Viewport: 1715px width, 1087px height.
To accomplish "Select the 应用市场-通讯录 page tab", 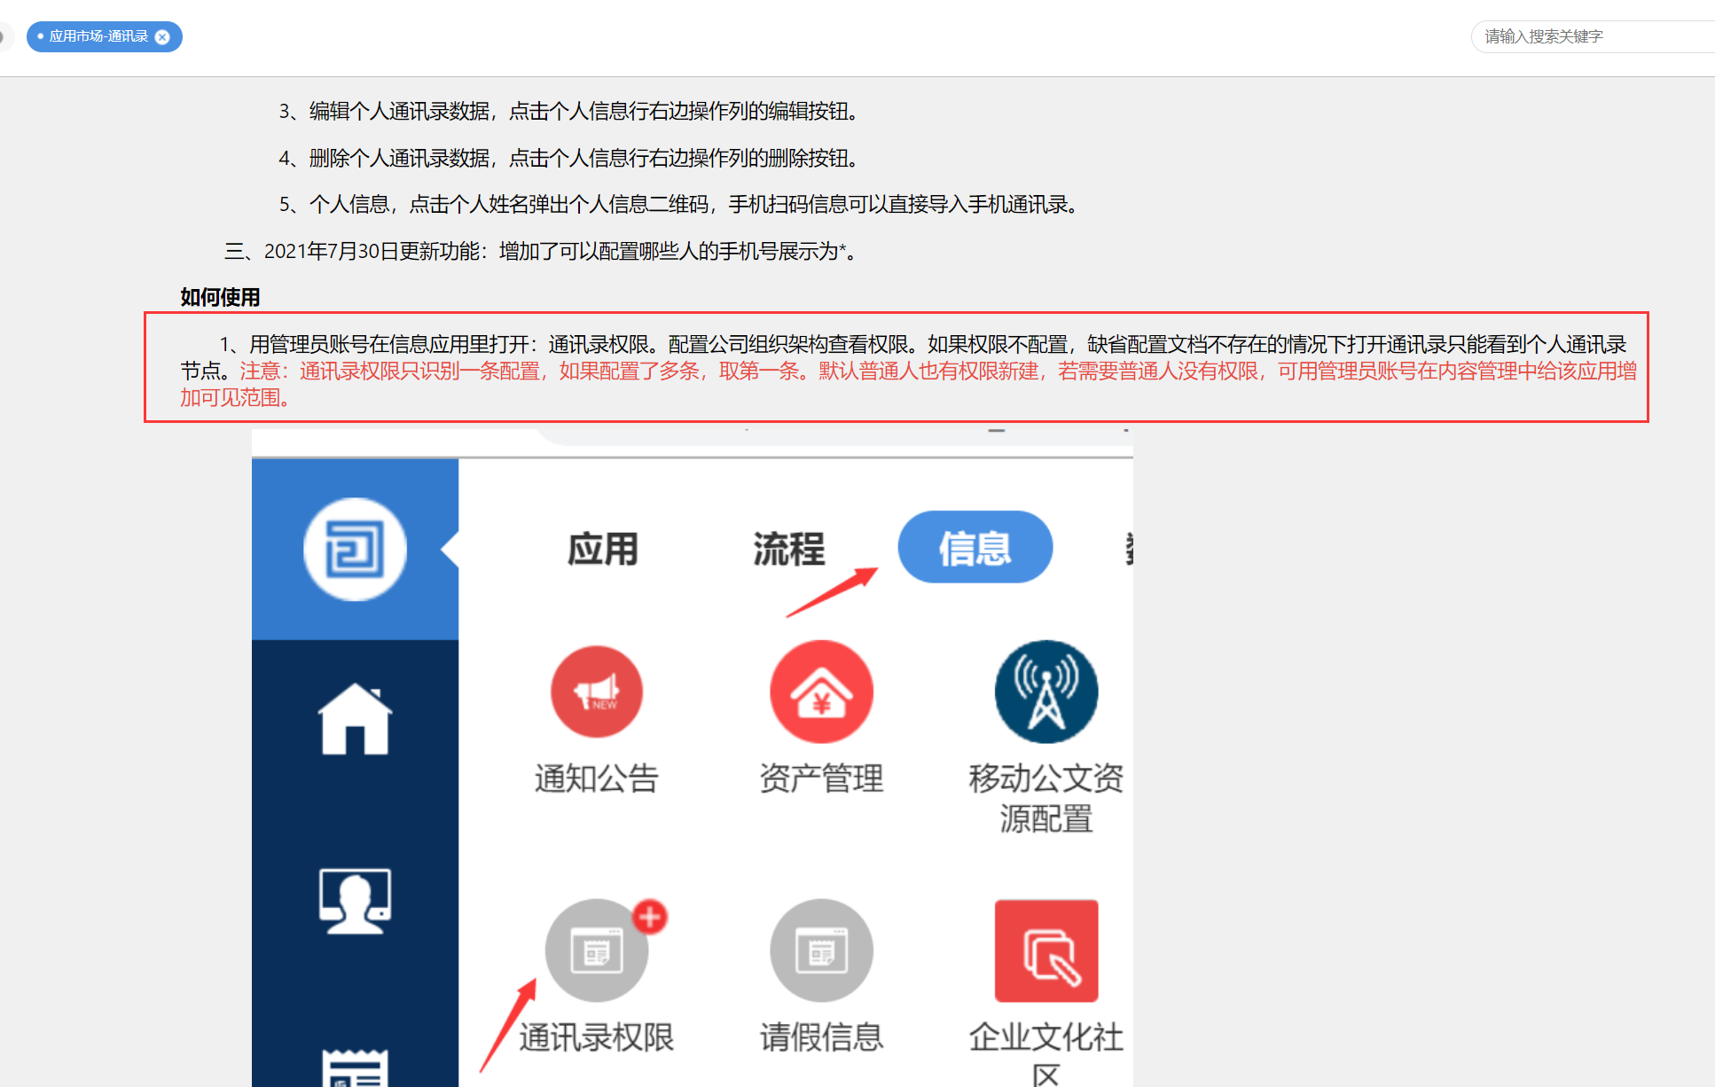I will [98, 37].
